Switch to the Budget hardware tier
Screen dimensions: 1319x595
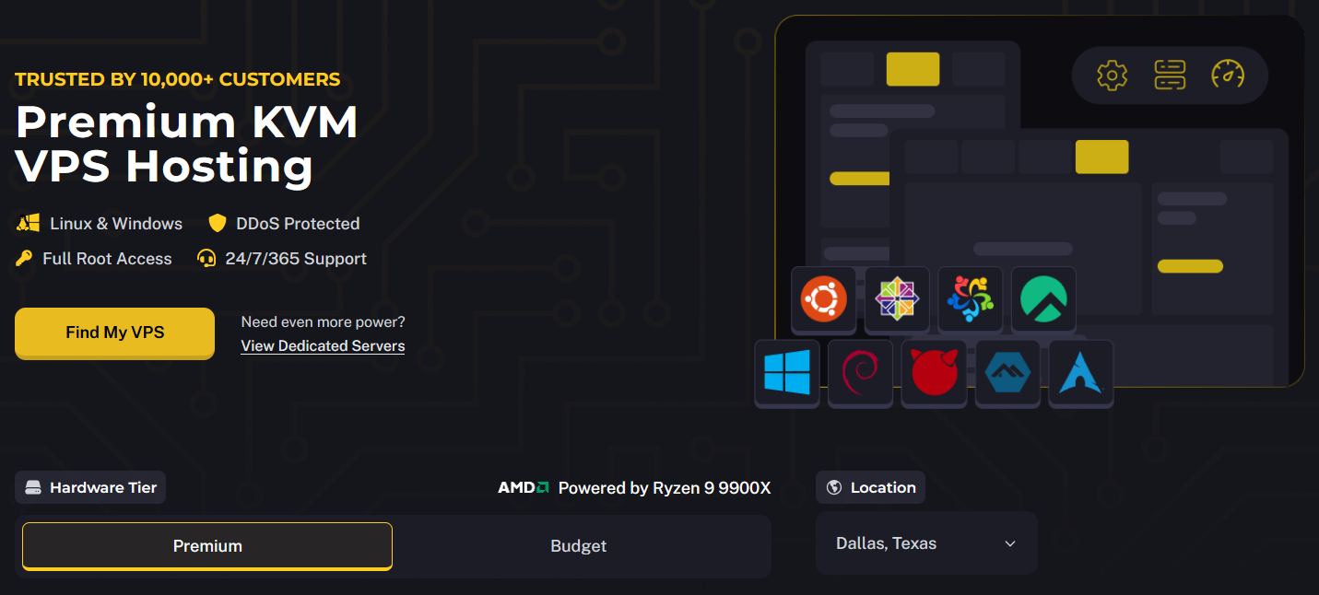coord(579,546)
